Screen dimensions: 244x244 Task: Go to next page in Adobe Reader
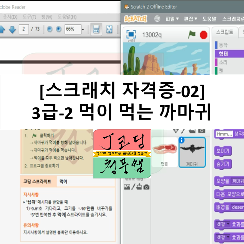point(12,29)
